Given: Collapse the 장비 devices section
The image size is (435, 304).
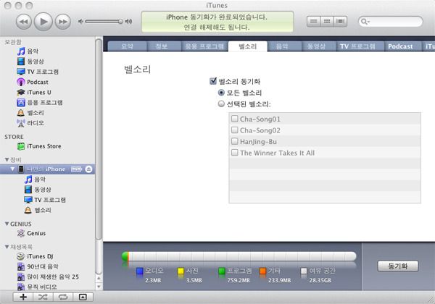Looking at the screenshot, I should 7,159.
